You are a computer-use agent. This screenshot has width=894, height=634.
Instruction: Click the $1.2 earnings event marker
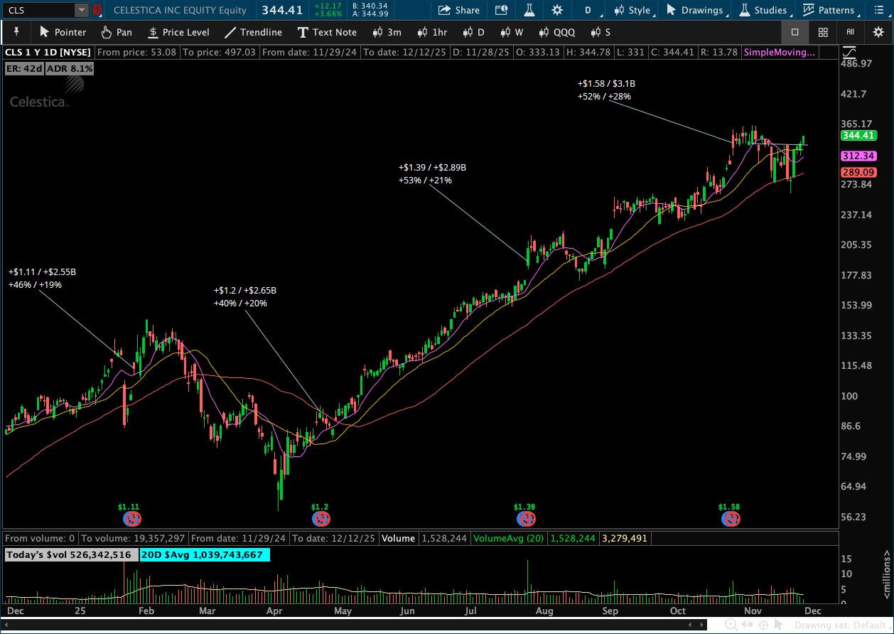[321, 519]
